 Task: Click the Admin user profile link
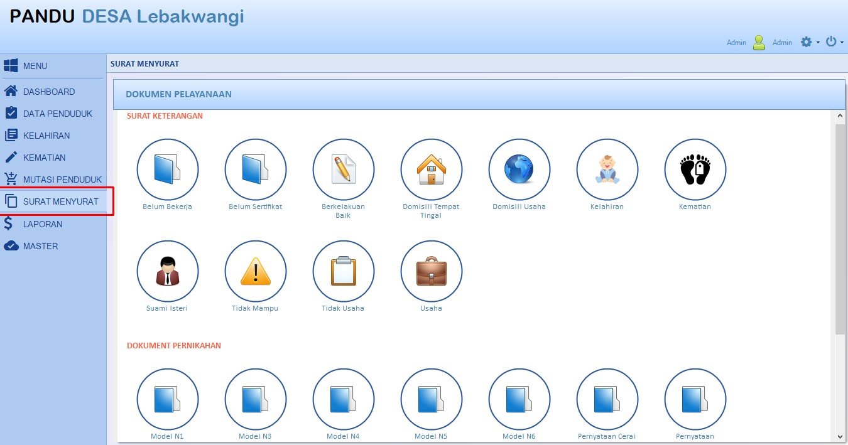(x=782, y=43)
